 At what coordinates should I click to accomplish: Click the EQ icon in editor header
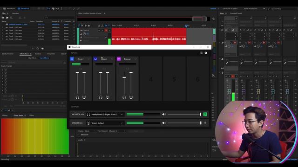click(x=89, y=26)
